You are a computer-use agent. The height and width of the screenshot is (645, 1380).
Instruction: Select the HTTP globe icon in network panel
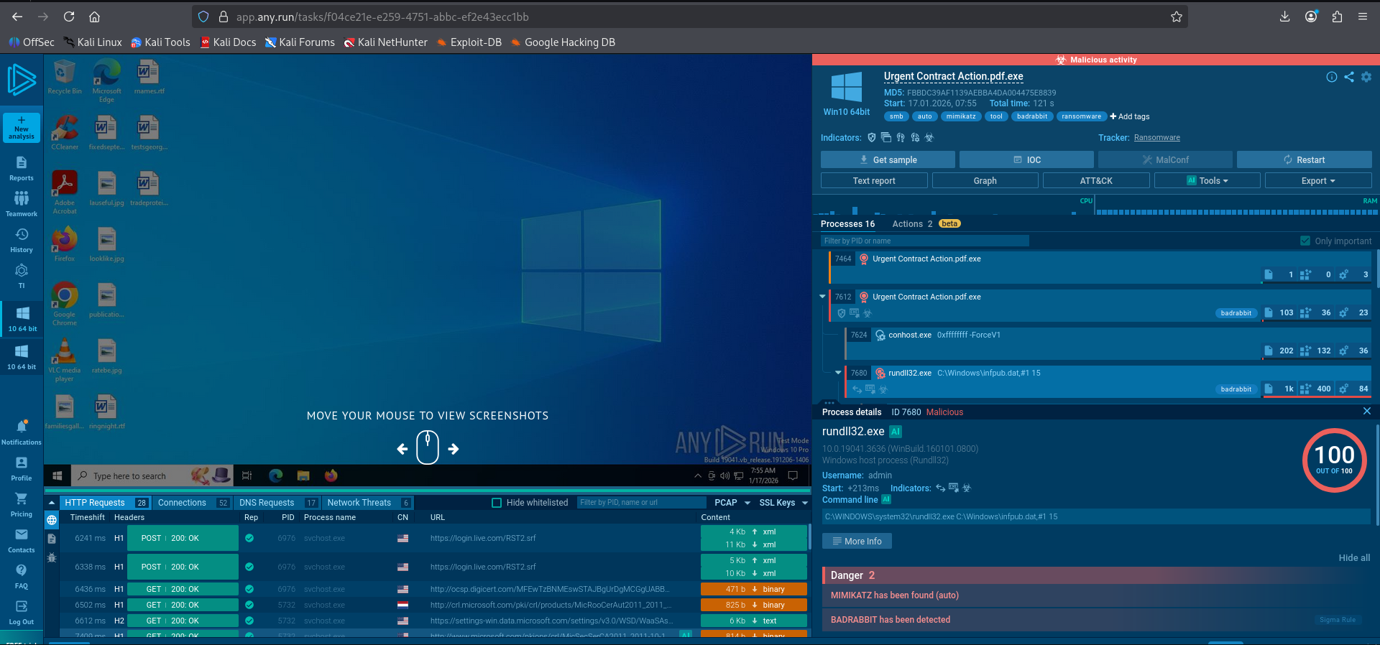52,520
